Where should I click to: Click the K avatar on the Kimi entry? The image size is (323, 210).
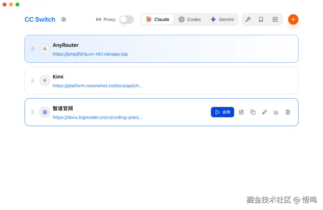(45, 80)
